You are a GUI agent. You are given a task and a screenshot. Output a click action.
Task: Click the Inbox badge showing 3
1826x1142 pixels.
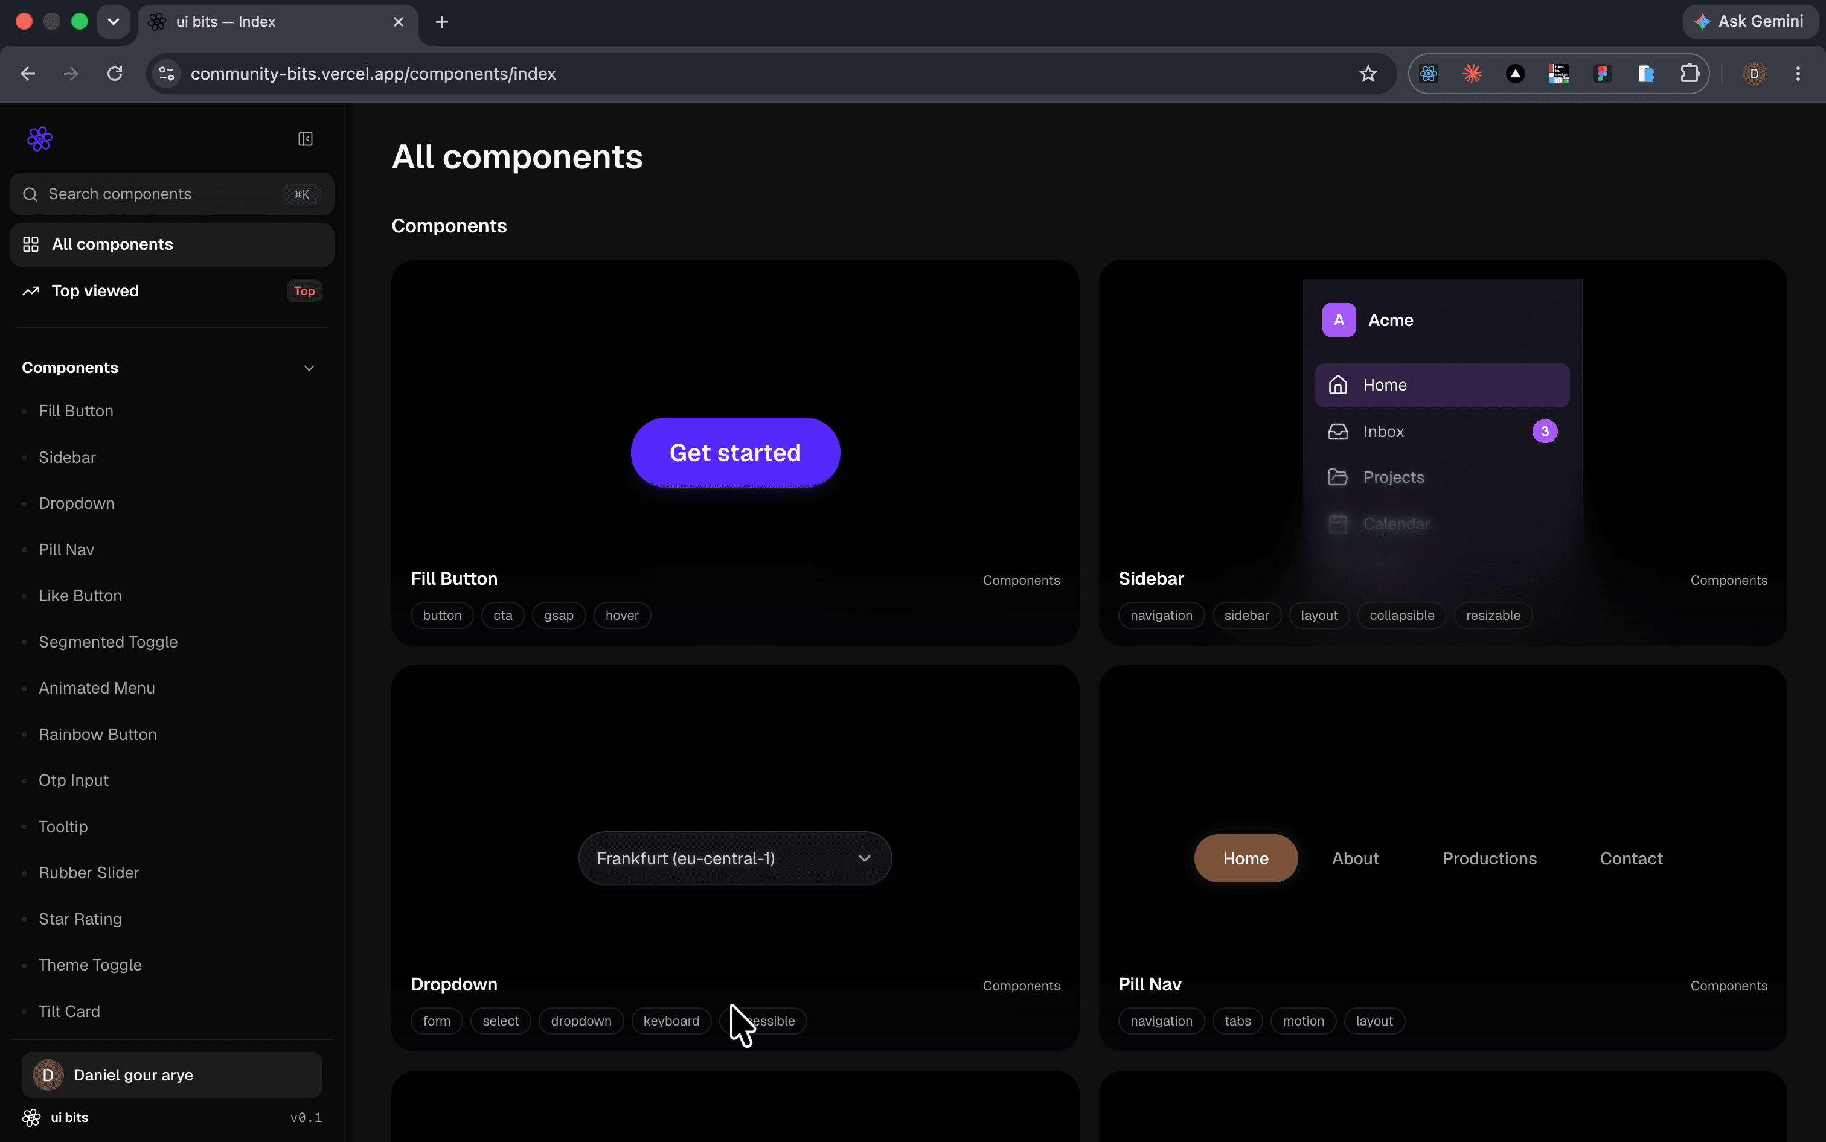pyautogui.click(x=1544, y=432)
